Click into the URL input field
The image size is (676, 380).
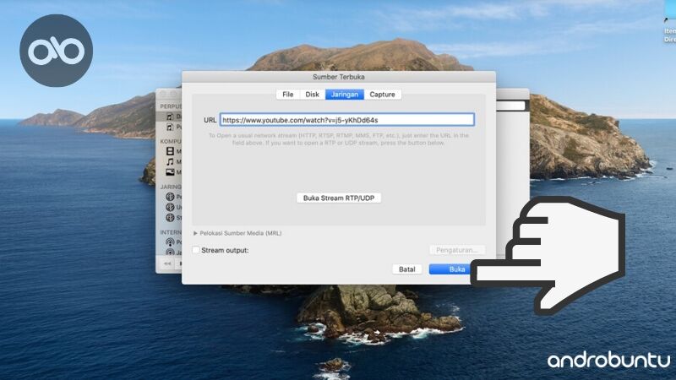pos(347,120)
